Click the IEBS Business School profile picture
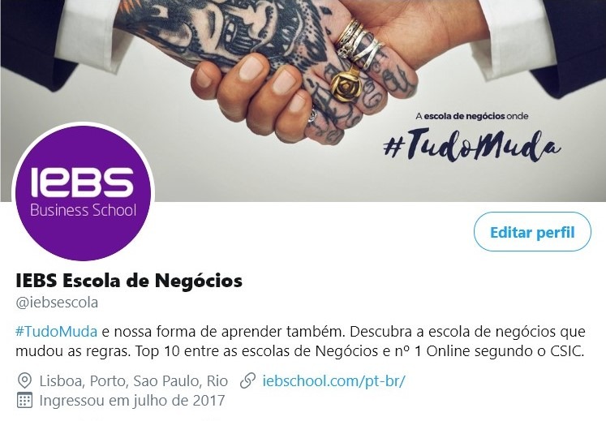The image size is (606, 421). (83, 192)
